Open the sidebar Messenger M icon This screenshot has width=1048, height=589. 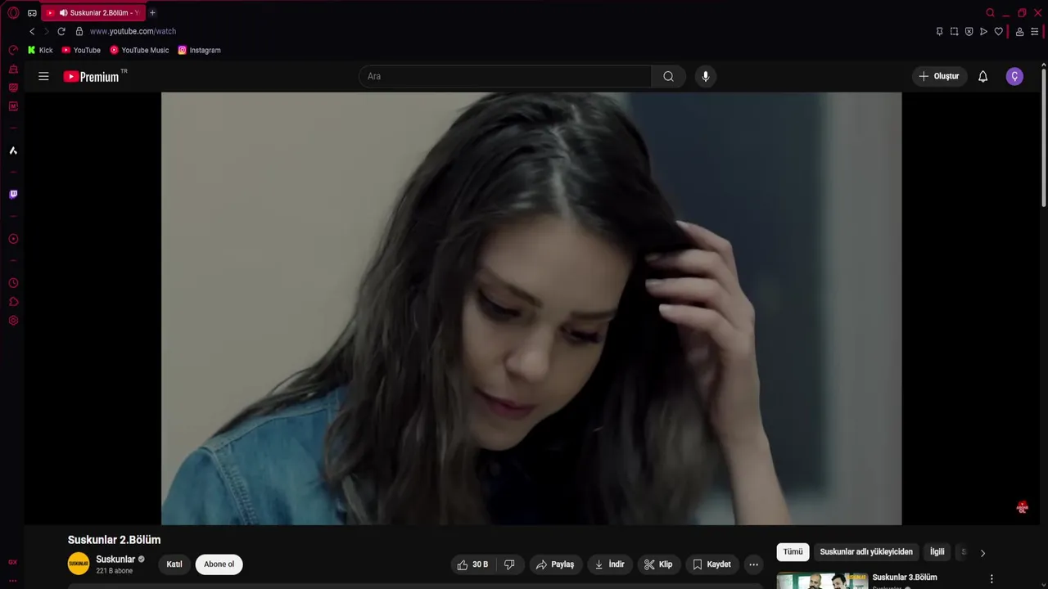click(x=13, y=106)
